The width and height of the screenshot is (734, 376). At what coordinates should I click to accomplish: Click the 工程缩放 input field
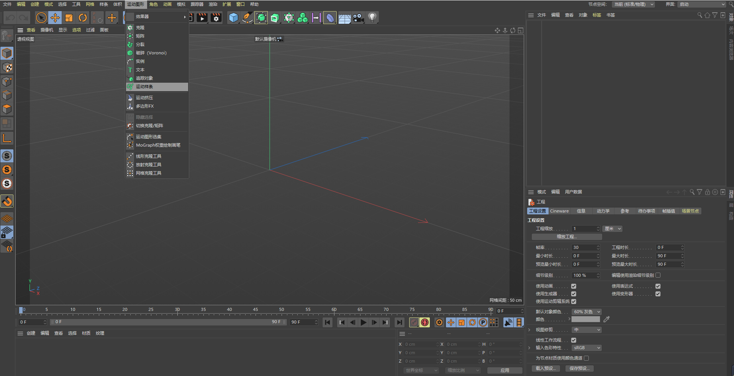coord(586,229)
